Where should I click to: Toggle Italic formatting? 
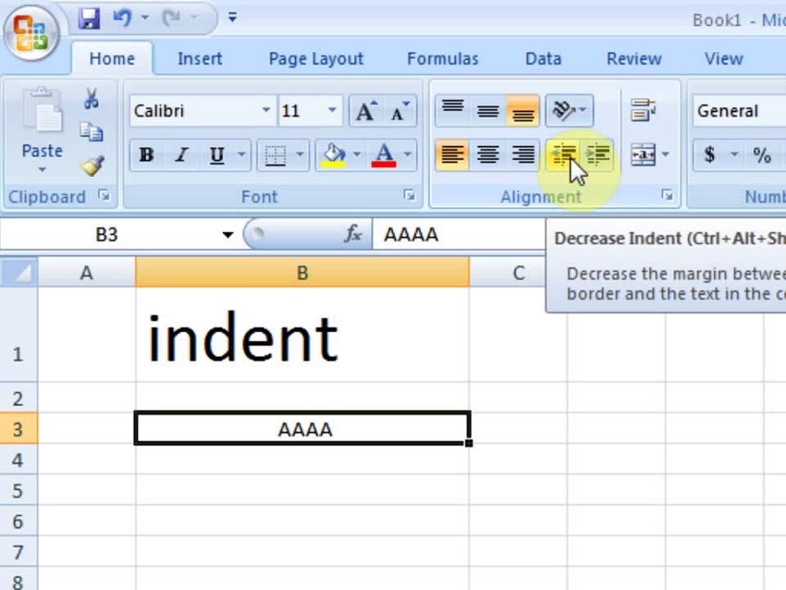(182, 155)
